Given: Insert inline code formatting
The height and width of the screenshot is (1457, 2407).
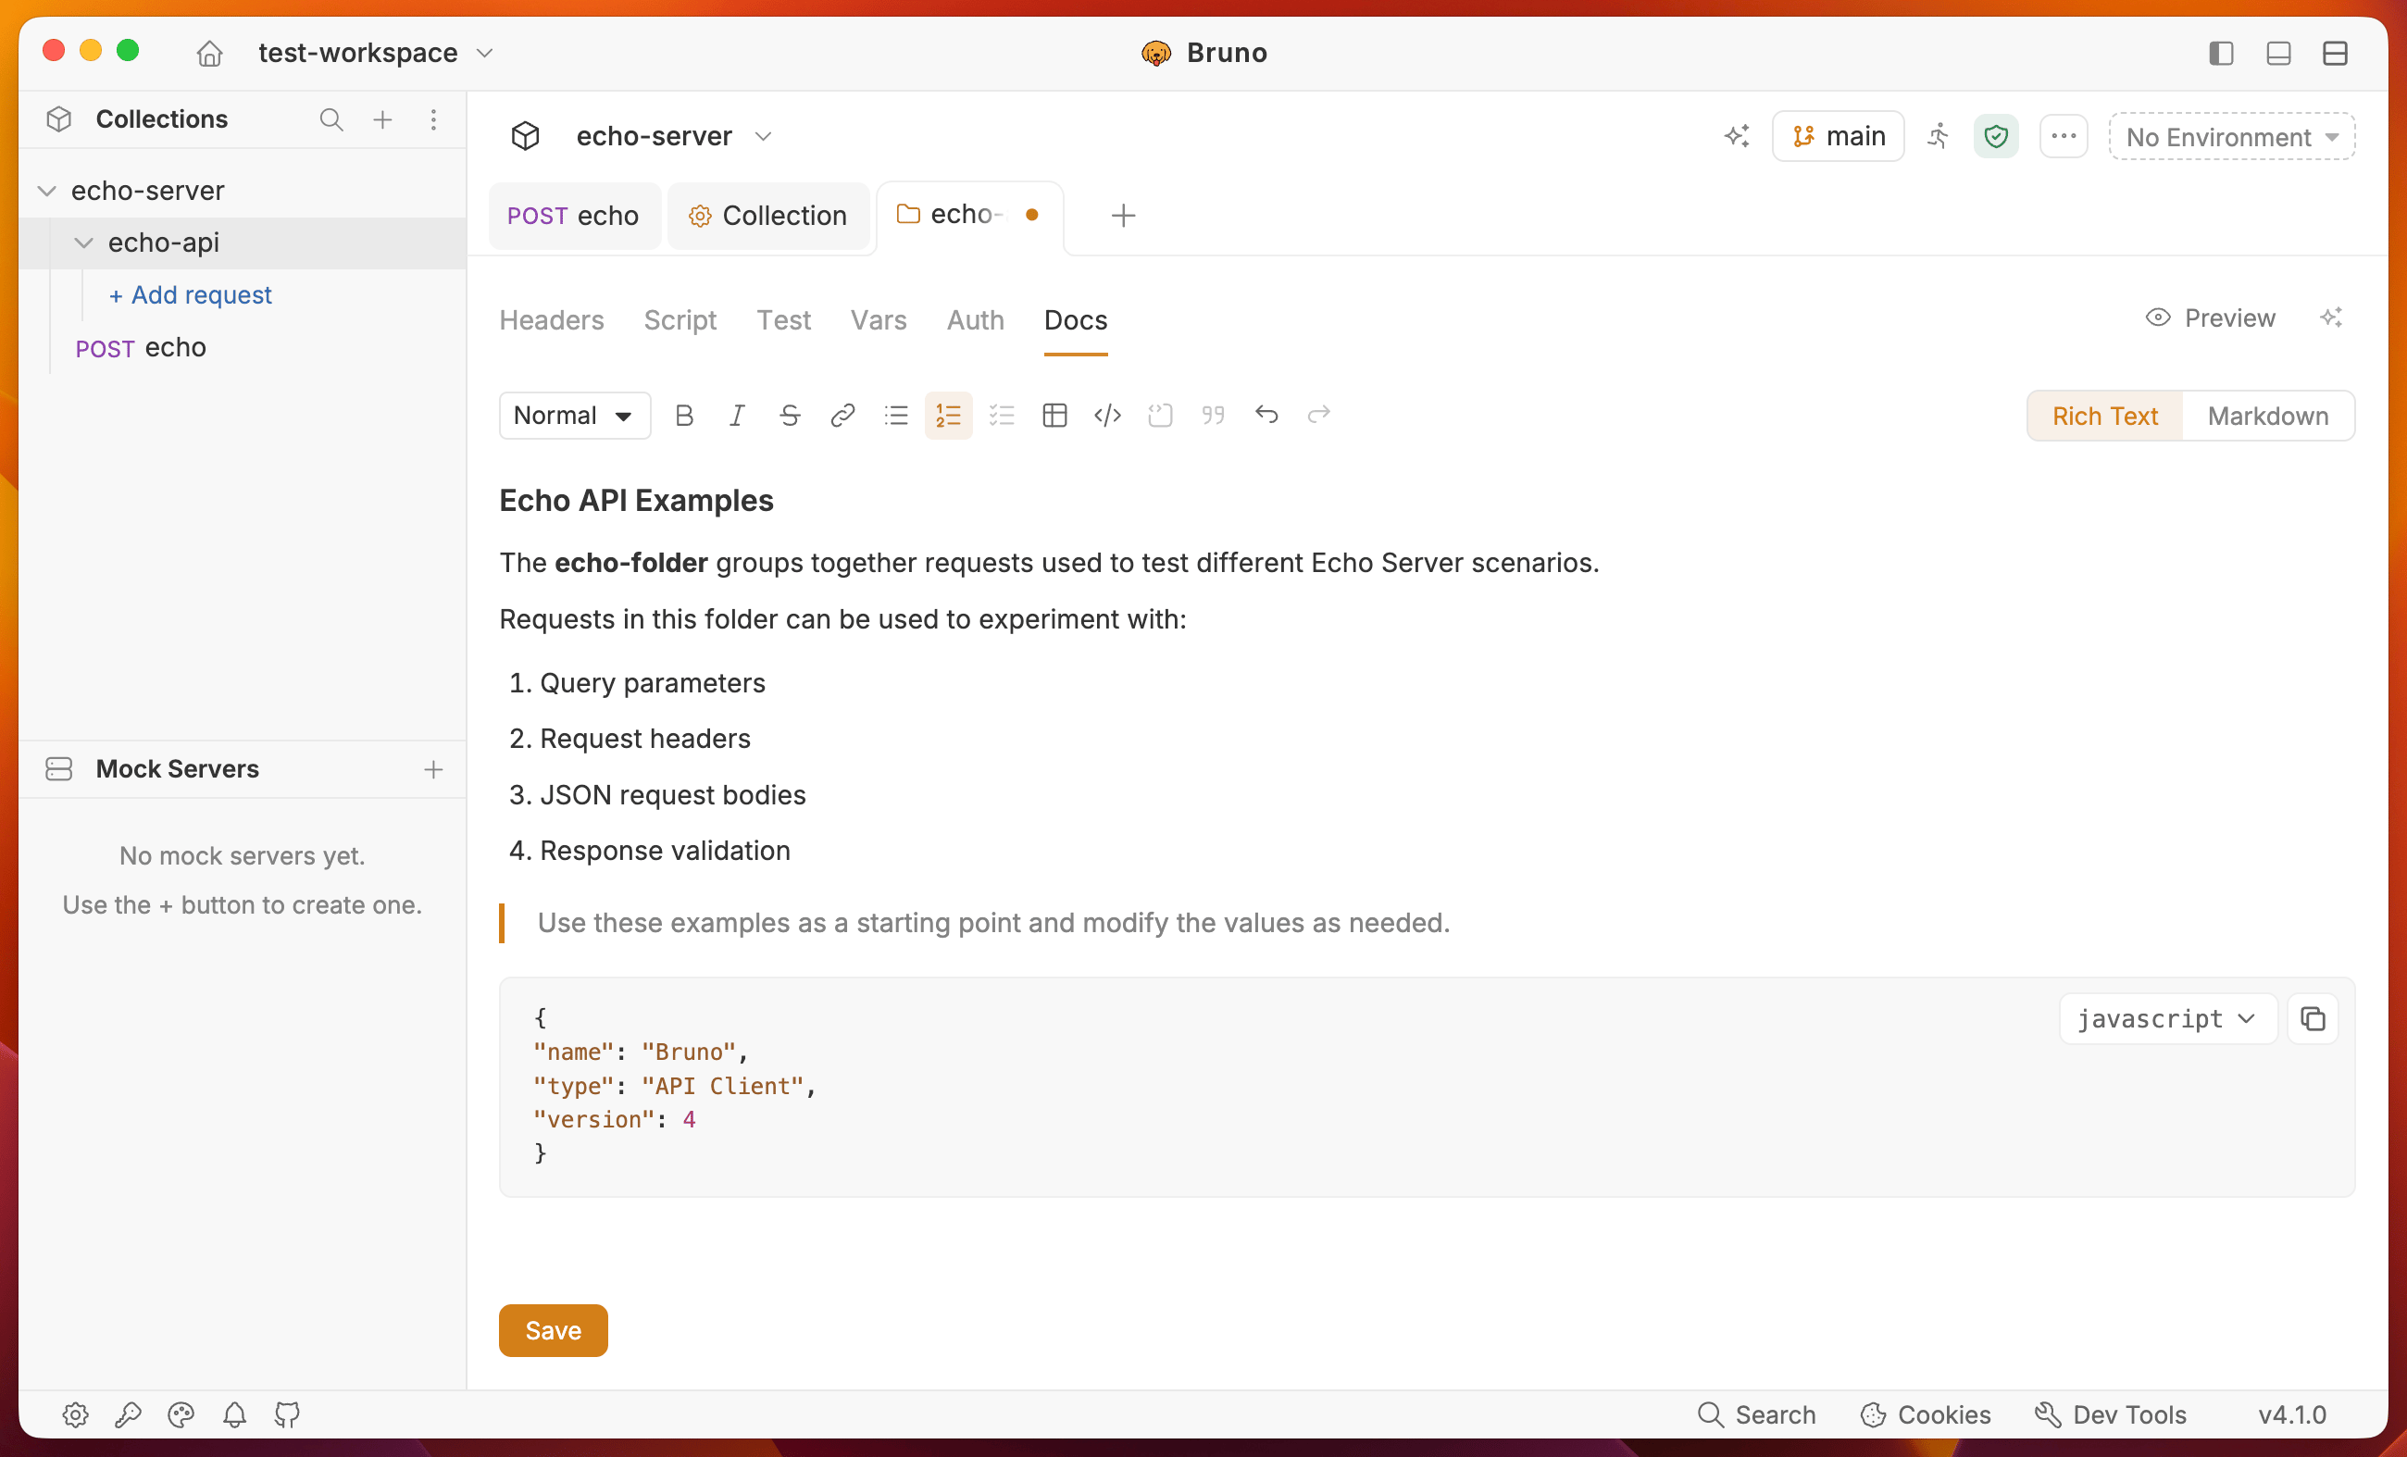Looking at the screenshot, I should (1107, 416).
